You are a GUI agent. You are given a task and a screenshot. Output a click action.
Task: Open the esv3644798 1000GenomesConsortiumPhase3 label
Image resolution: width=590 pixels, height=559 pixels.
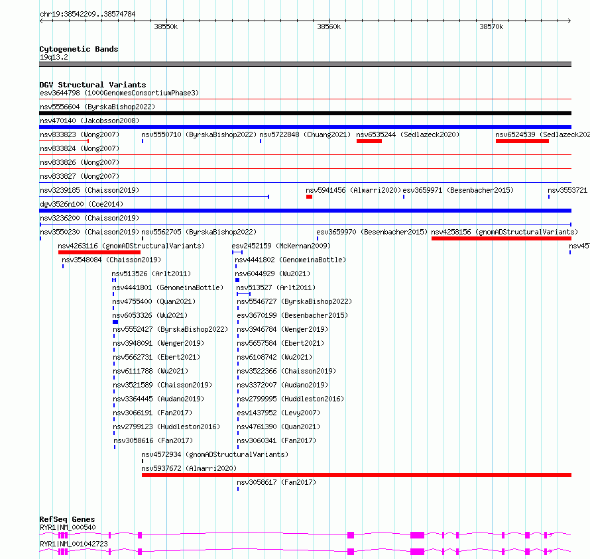coord(119,93)
